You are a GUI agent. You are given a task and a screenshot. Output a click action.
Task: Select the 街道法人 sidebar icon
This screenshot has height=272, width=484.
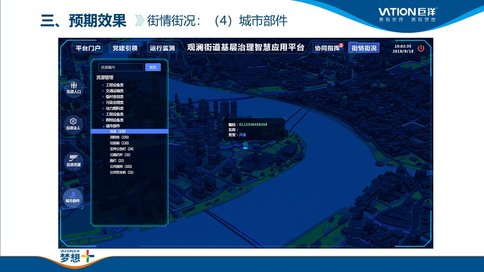(73, 124)
